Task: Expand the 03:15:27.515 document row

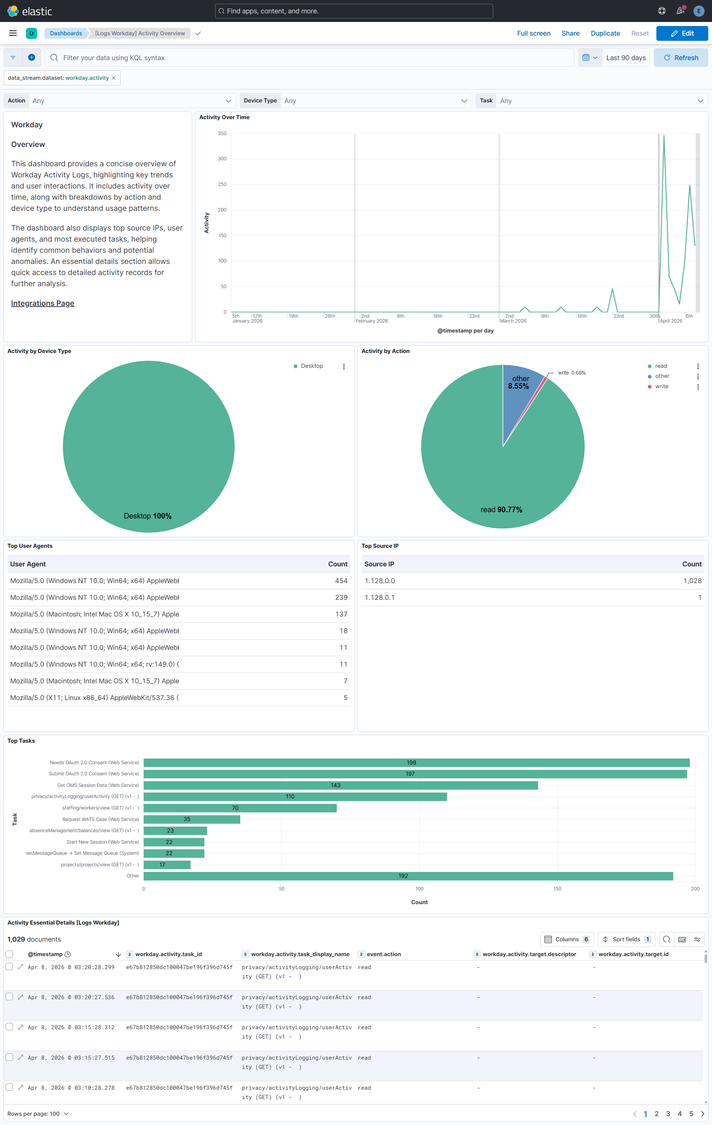Action: click(20, 1057)
